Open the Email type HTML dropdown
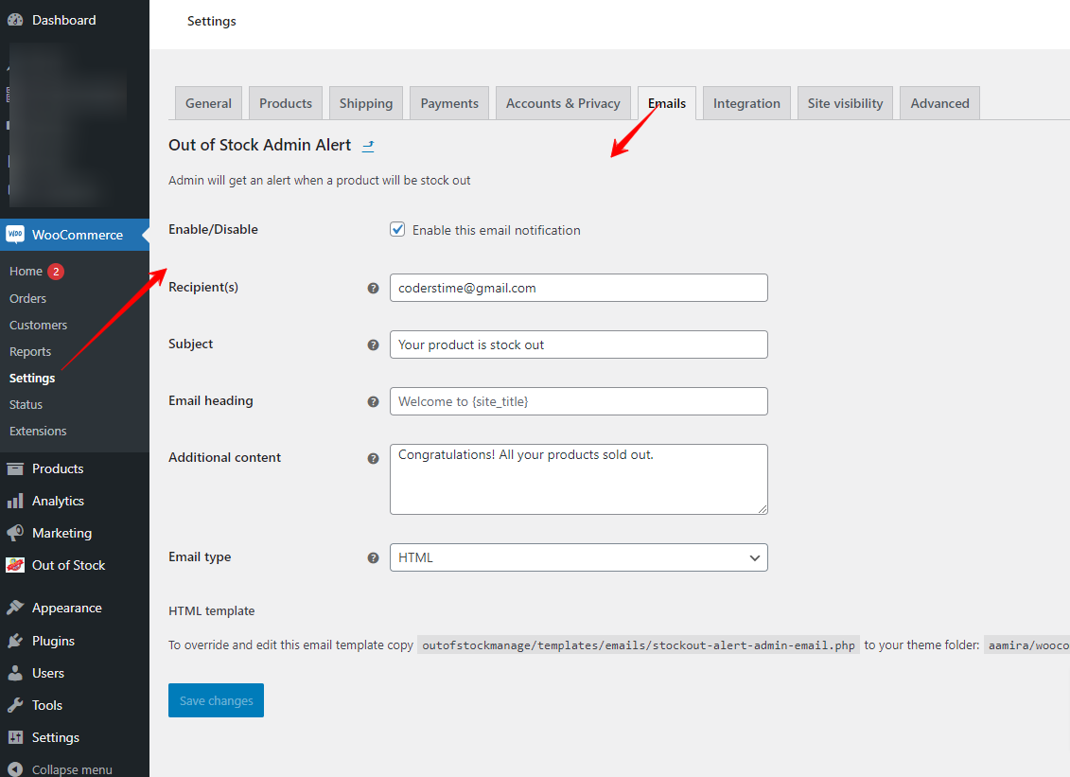 (579, 557)
